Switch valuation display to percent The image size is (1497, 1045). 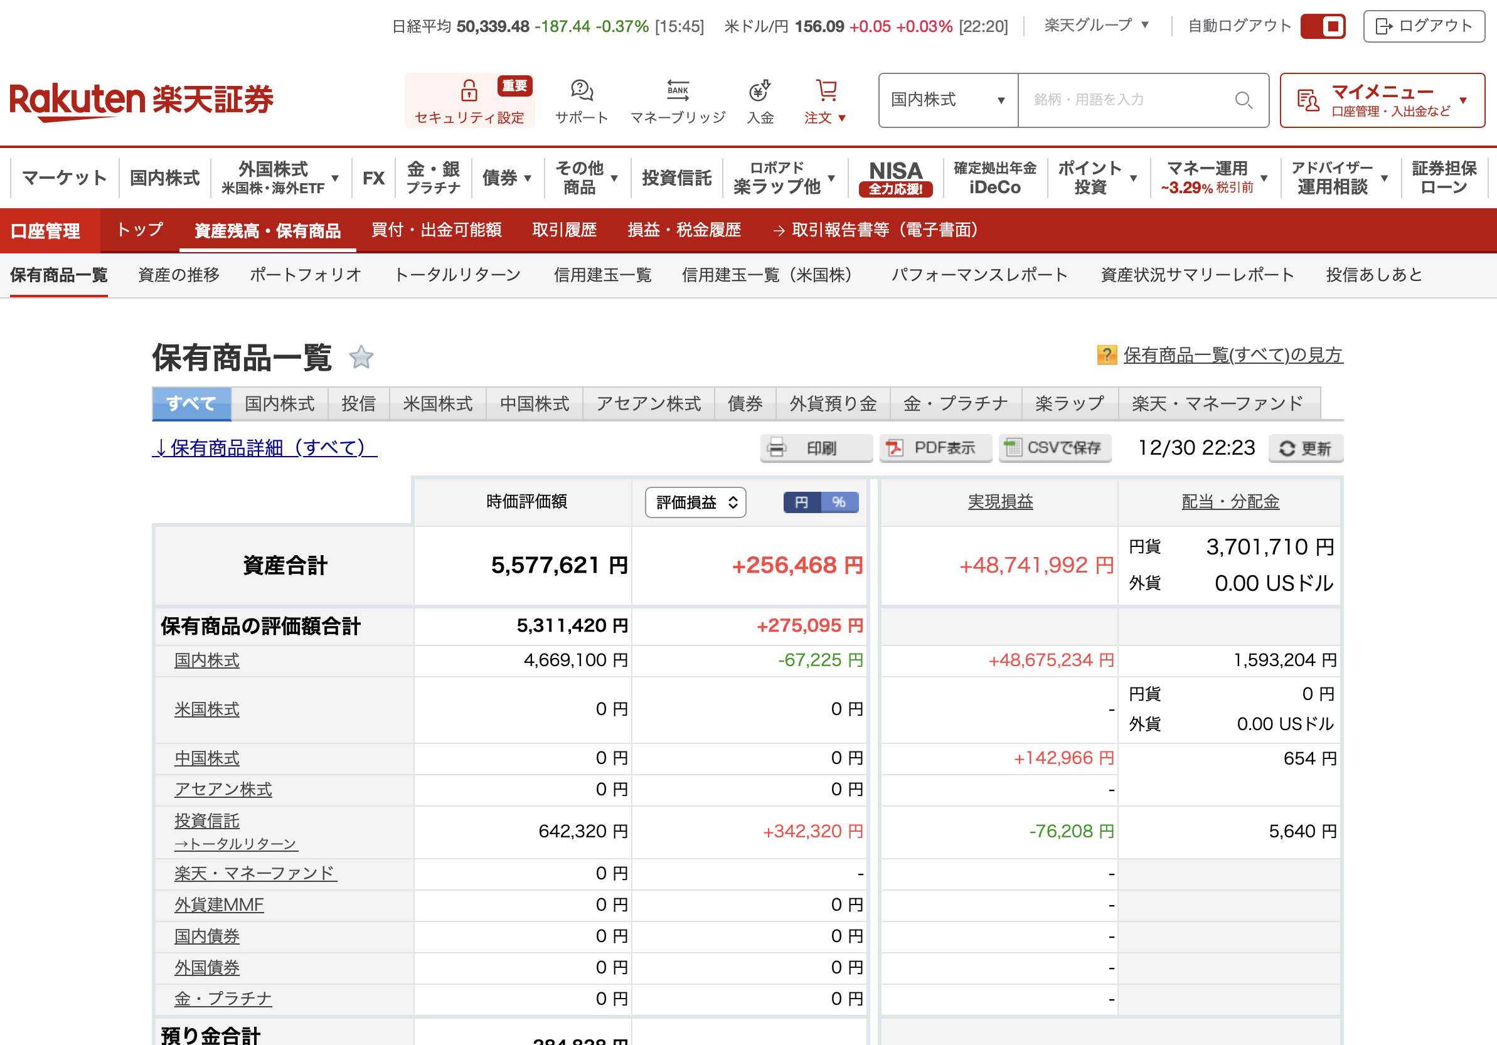coord(839,502)
